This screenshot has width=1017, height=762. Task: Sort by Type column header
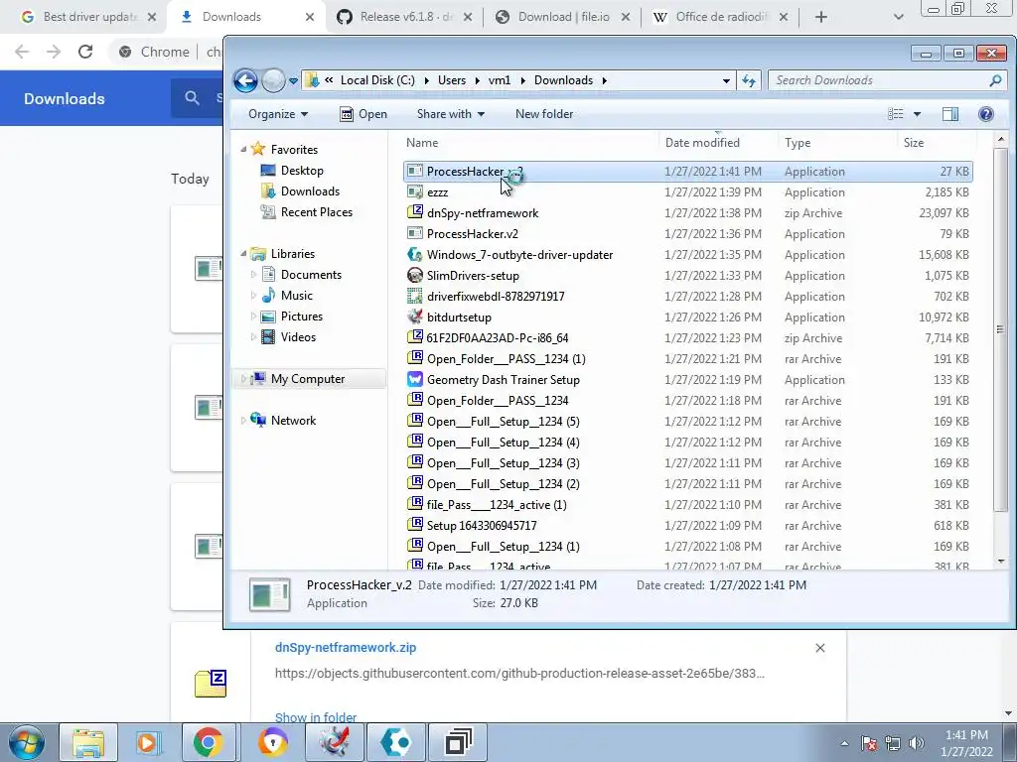pyautogui.click(x=798, y=143)
